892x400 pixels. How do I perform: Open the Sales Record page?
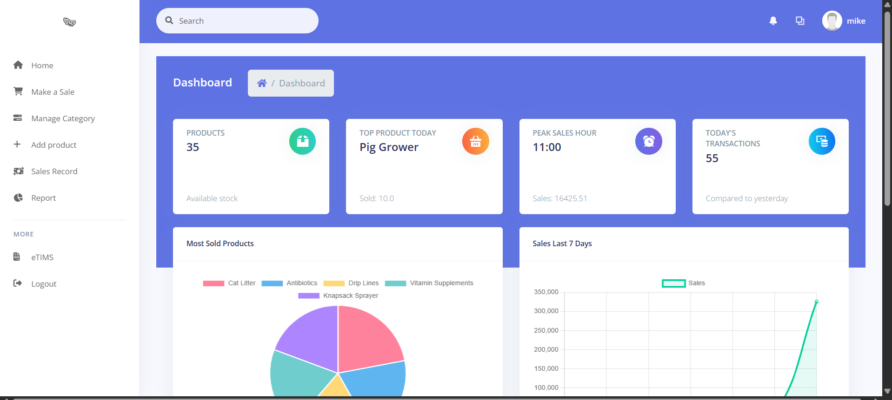coord(54,171)
